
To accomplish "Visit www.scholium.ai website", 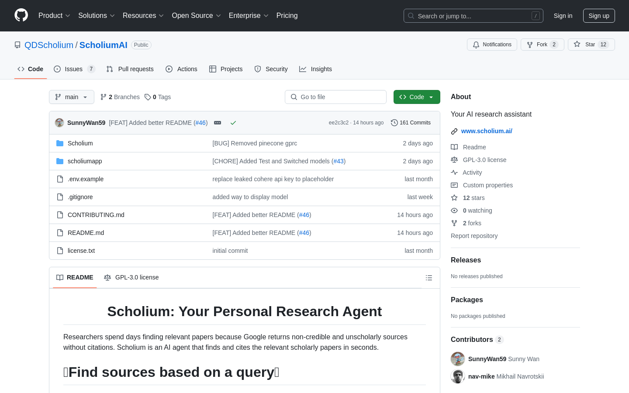I will pyautogui.click(x=487, y=131).
